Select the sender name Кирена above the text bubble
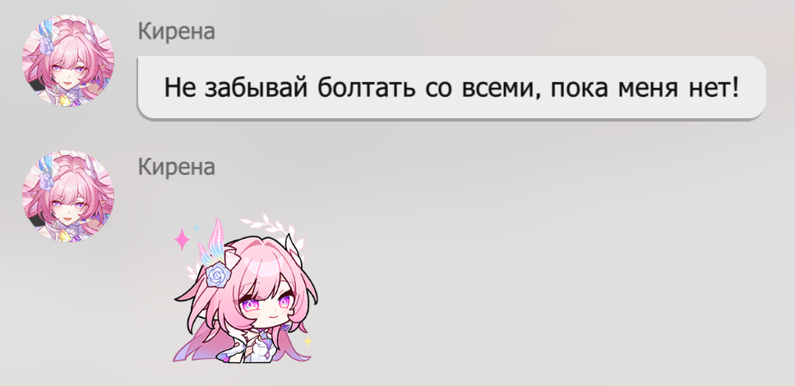Screen dimensions: 795x386 177,31
